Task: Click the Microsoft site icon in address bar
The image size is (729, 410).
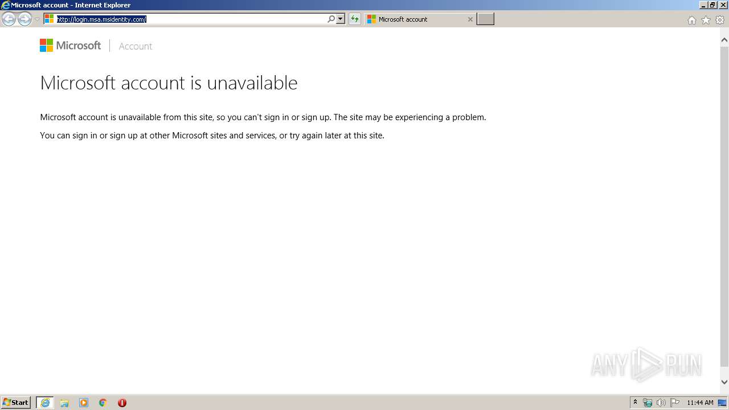Action: (50, 19)
